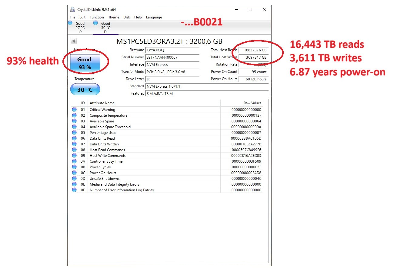Screen dimensions: 394x269
Task: Click the Serial Number field S2T7NAAH400067
Action: pyautogui.click(x=172, y=57)
